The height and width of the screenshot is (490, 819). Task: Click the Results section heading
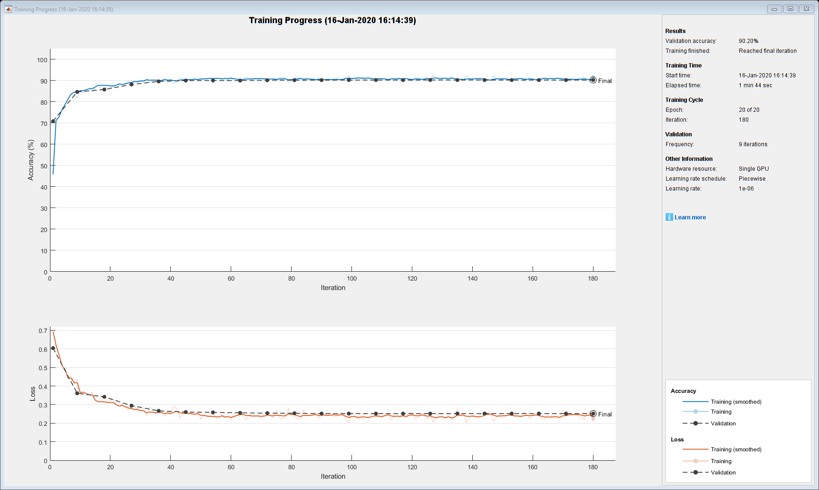[x=675, y=31]
